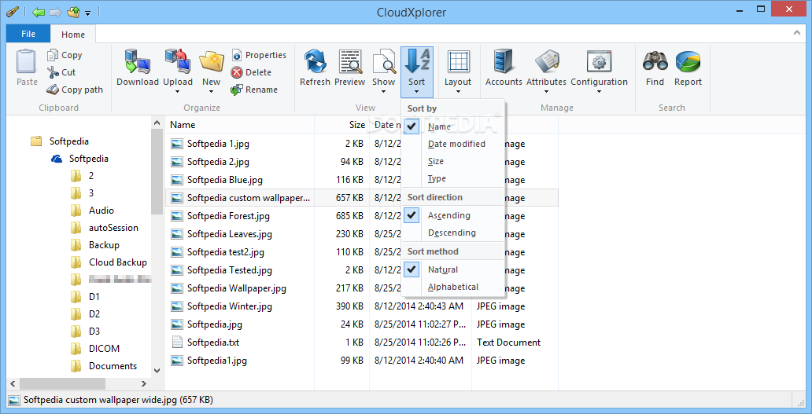The width and height of the screenshot is (812, 414).
Task: Click the Refresh arrows icon
Action: pos(315,61)
